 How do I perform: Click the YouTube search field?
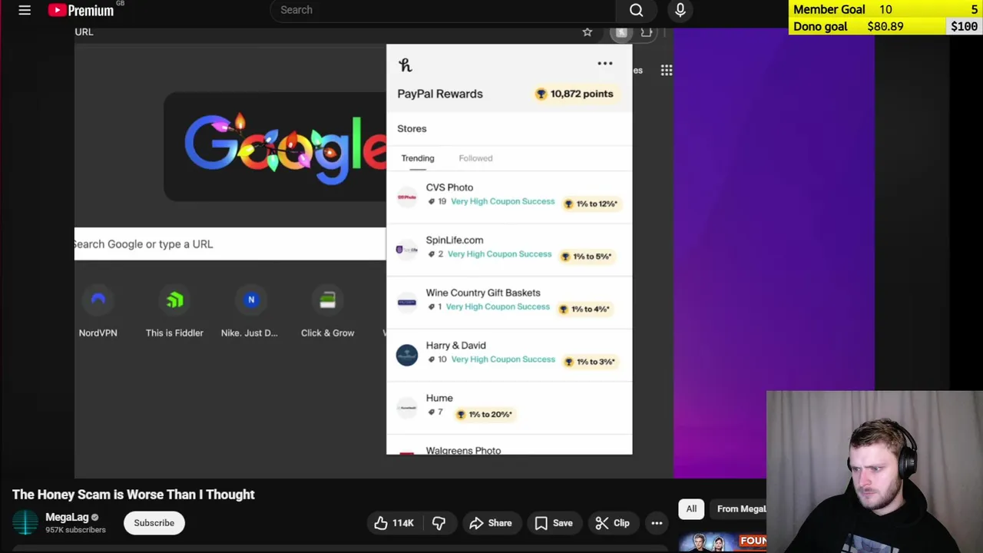coord(442,10)
